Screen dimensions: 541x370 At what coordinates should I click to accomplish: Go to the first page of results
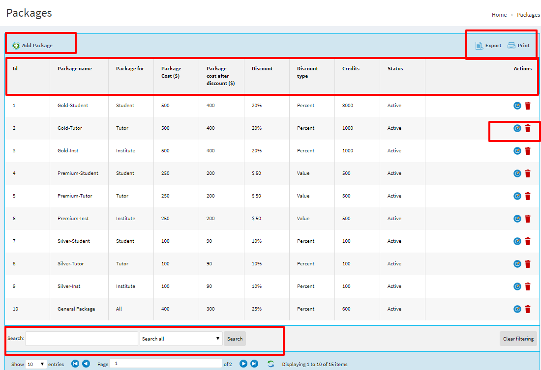tap(75, 364)
